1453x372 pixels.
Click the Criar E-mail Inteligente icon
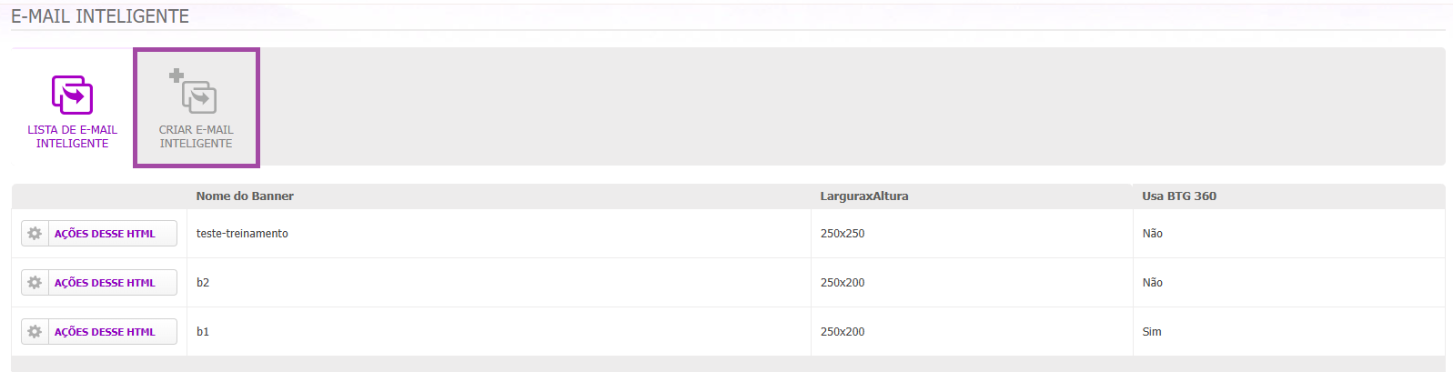(x=193, y=91)
